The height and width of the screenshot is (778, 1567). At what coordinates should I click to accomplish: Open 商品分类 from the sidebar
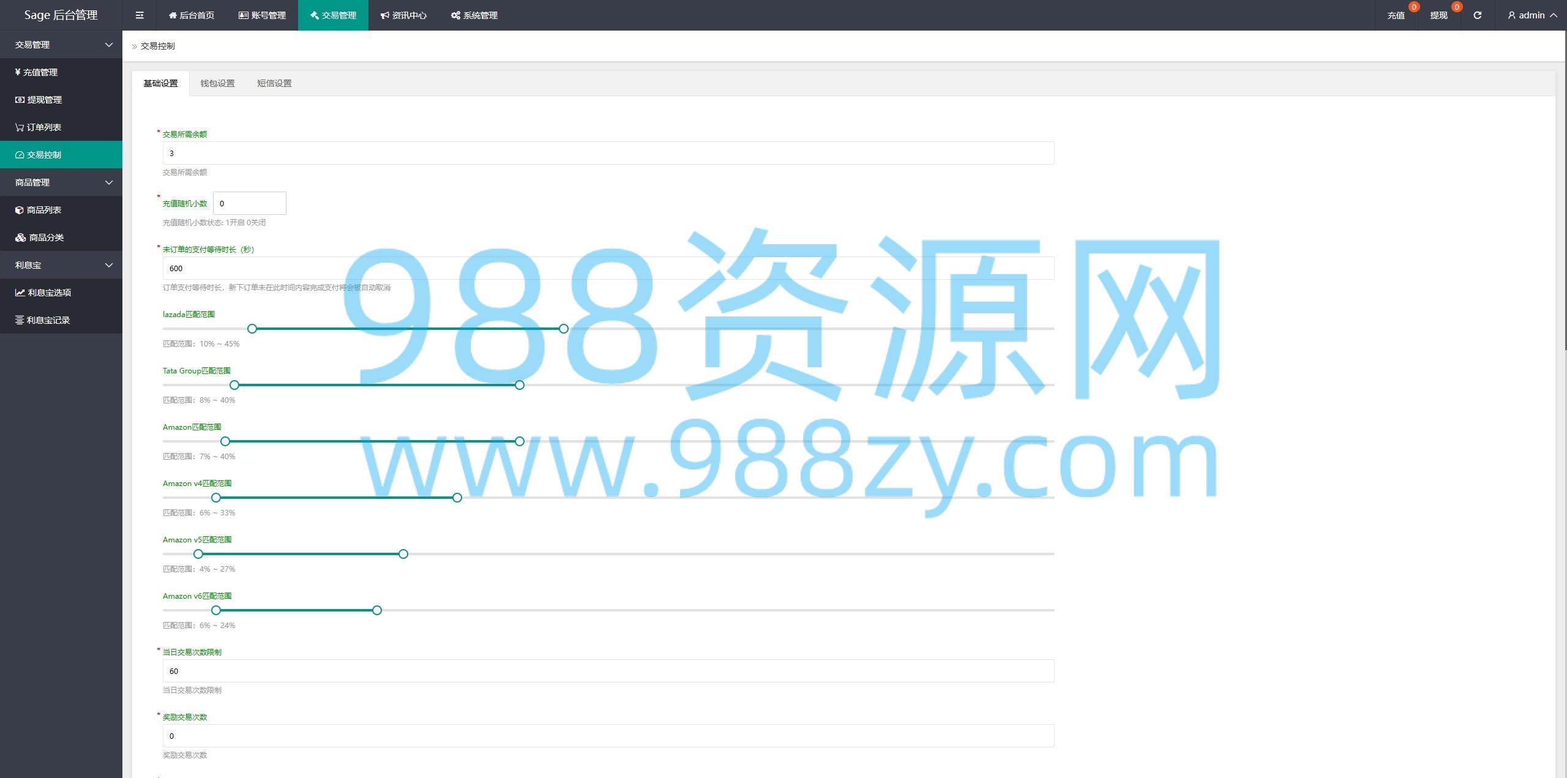[x=45, y=238]
